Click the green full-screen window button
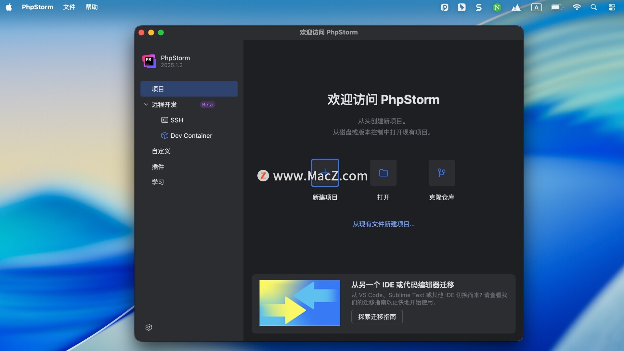Viewport: 624px width, 351px height. point(161,32)
